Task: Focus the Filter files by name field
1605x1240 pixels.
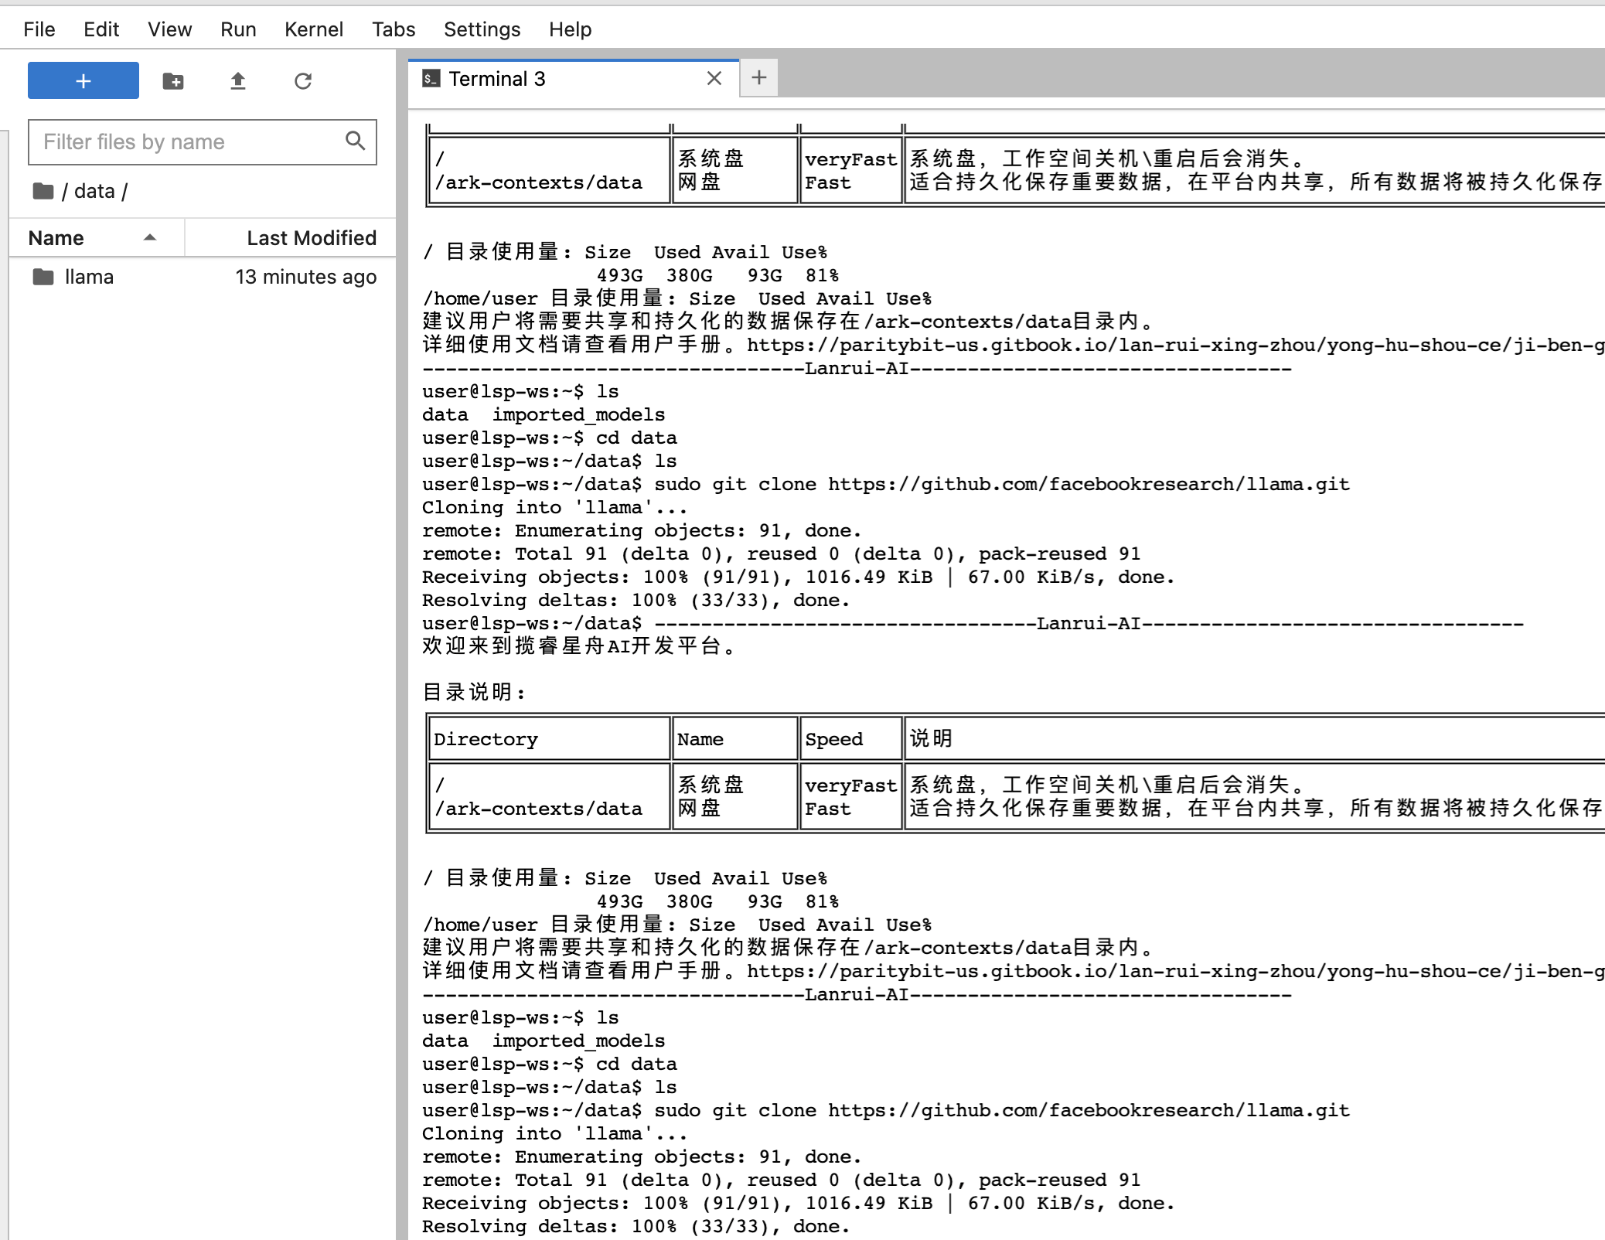Action: coord(186,141)
